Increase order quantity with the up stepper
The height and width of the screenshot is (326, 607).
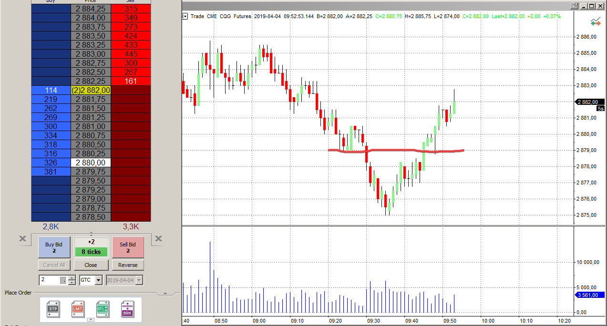pyautogui.click(x=72, y=278)
